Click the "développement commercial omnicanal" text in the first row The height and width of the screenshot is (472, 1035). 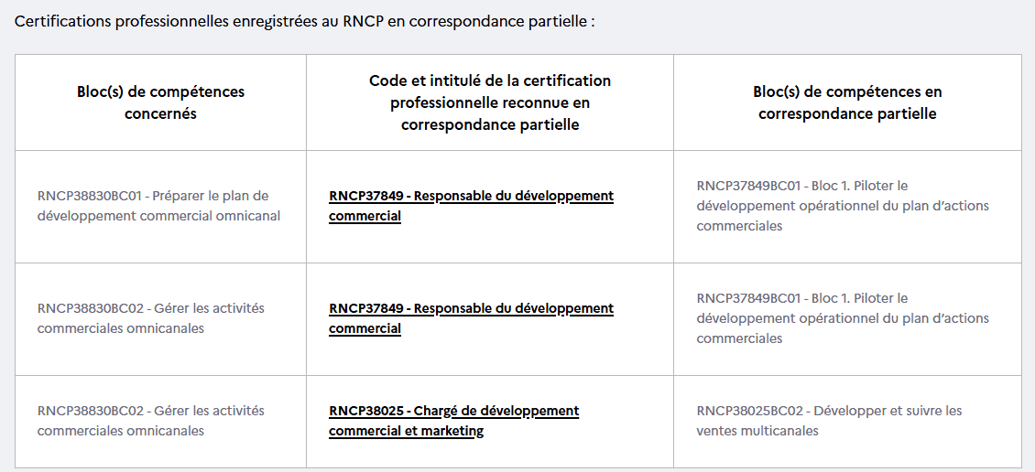[x=158, y=216]
